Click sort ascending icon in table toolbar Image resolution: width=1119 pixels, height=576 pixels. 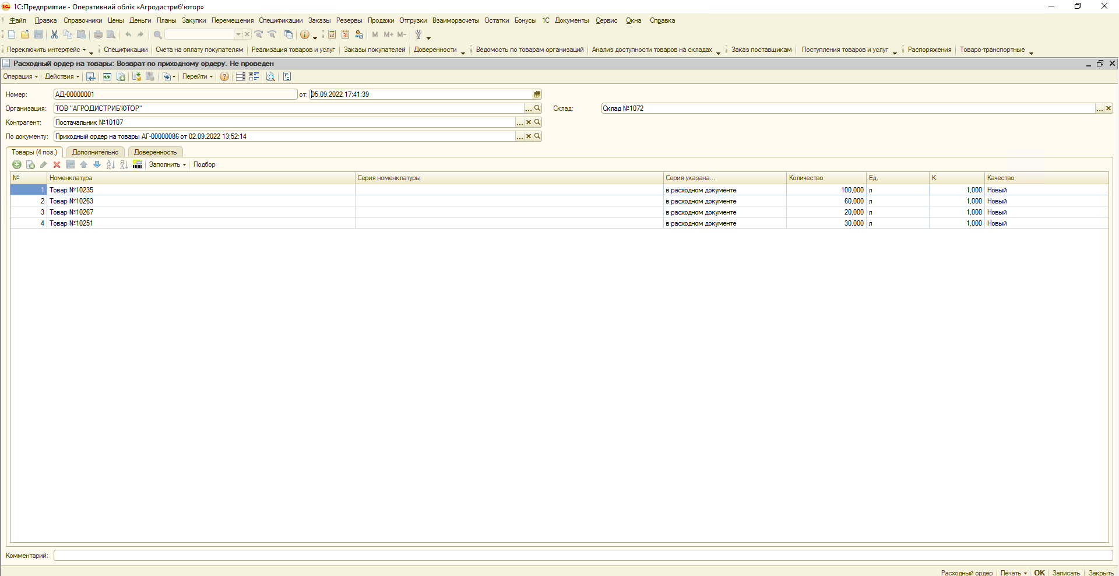pyautogui.click(x=110, y=165)
